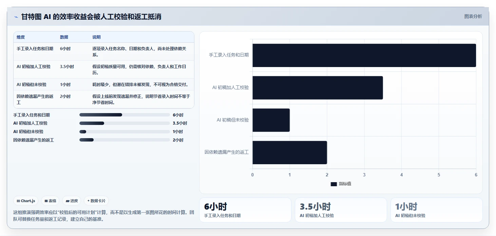Click the chart bar for AI 初稿加人工校验
The height and width of the screenshot is (236, 496).
[318, 88]
